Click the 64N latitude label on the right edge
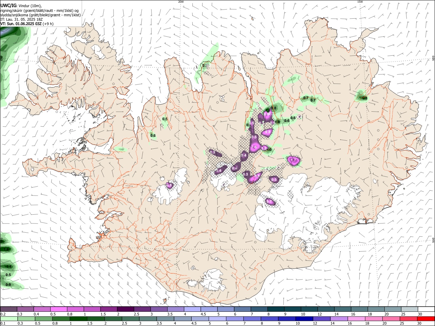 tap(433, 239)
